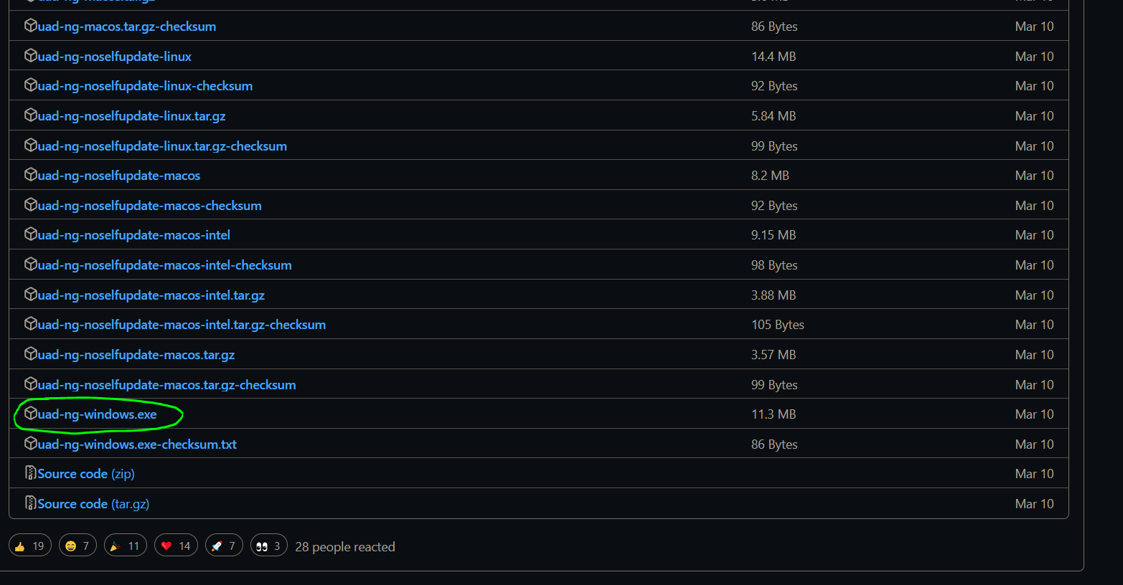
Task: Click package icon beside uad-ng-noselfupdate-macos-intel
Action: coord(31,234)
